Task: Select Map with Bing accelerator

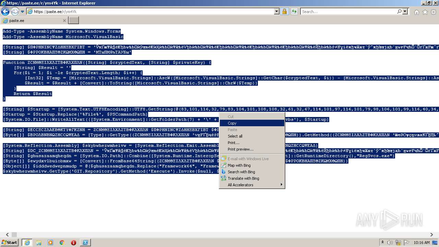Action: [x=252, y=165]
